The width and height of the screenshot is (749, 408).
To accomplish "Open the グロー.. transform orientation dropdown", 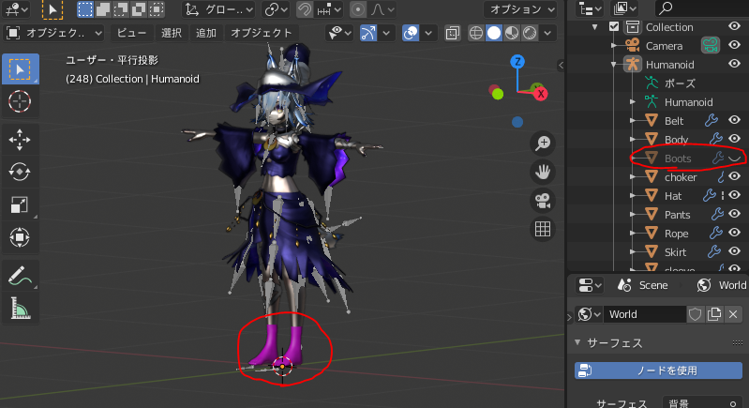I will [x=218, y=9].
